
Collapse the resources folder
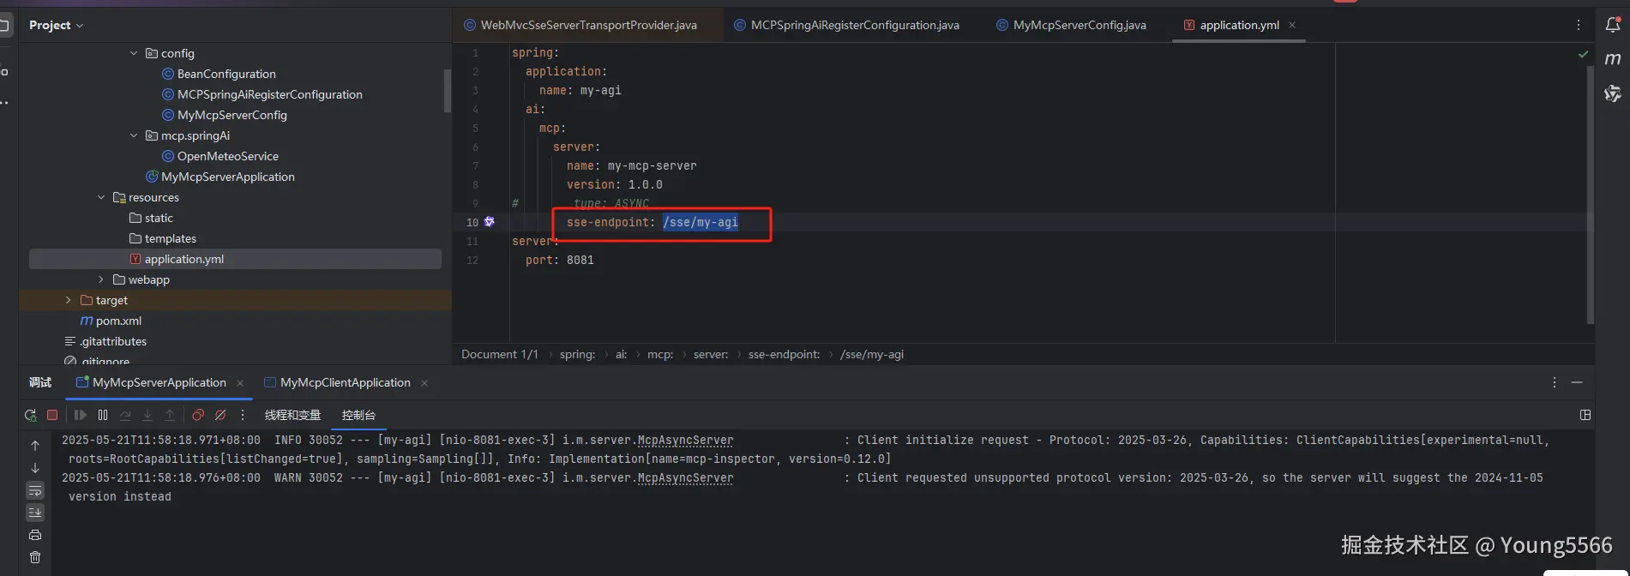[101, 197]
